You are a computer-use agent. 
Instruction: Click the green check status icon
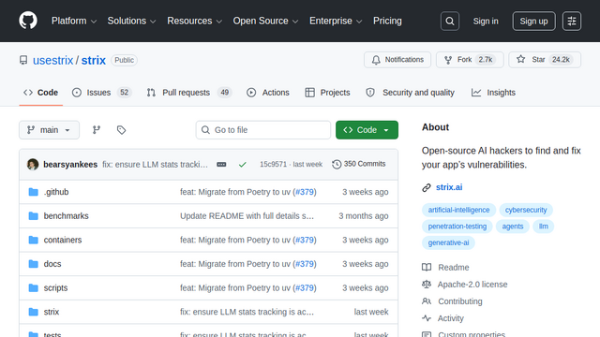(x=242, y=165)
